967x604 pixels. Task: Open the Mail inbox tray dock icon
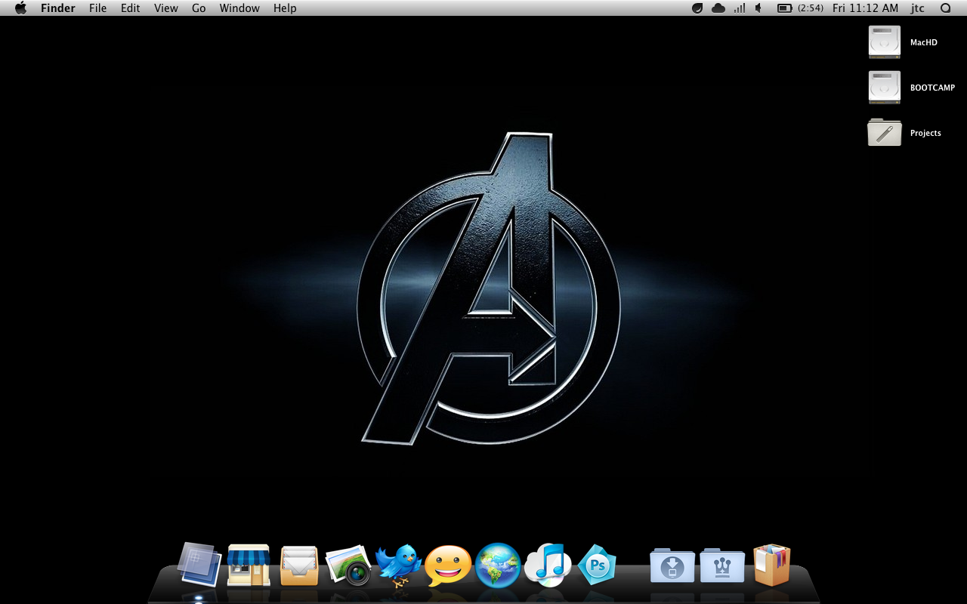click(x=299, y=565)
